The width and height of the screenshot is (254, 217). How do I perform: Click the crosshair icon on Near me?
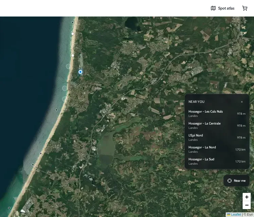(x=229, y=181)
